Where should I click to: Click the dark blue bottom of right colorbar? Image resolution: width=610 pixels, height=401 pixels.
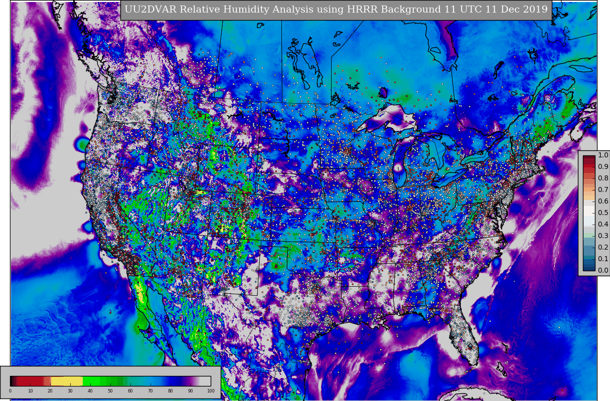pyautogui.click(x=589, y=268)
